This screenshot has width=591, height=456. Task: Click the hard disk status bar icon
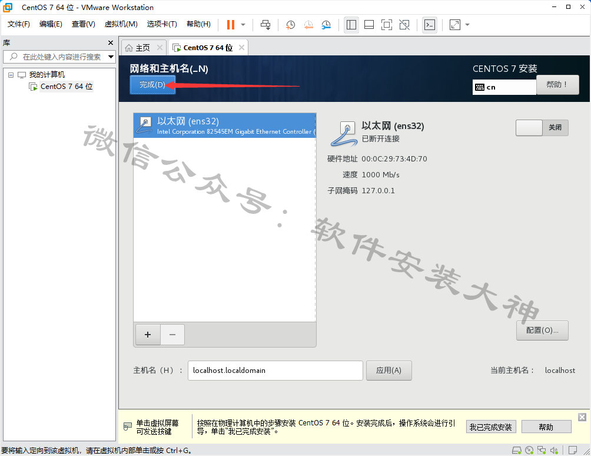(x=517, y=450)
